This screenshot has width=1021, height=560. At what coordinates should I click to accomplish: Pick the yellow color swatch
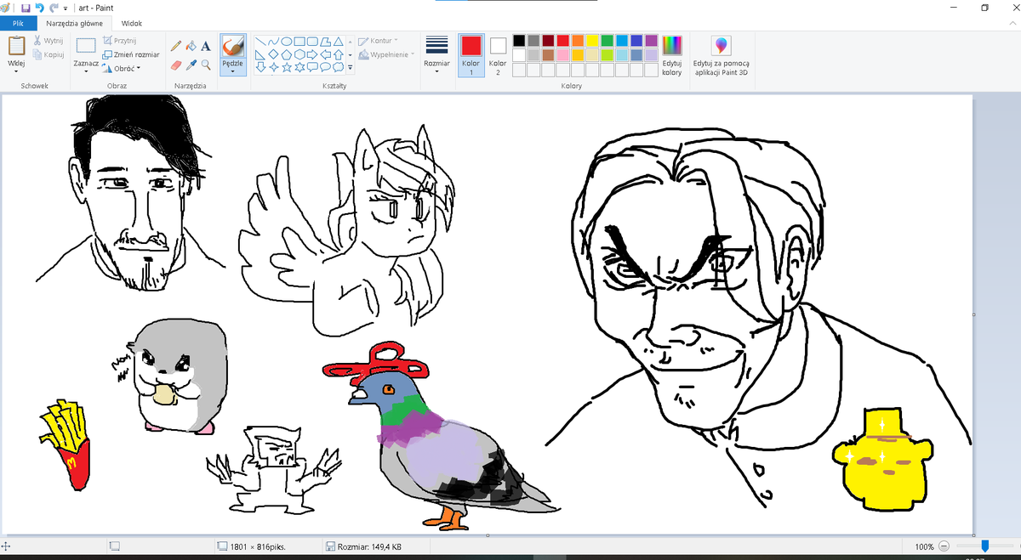coord(592,40)
